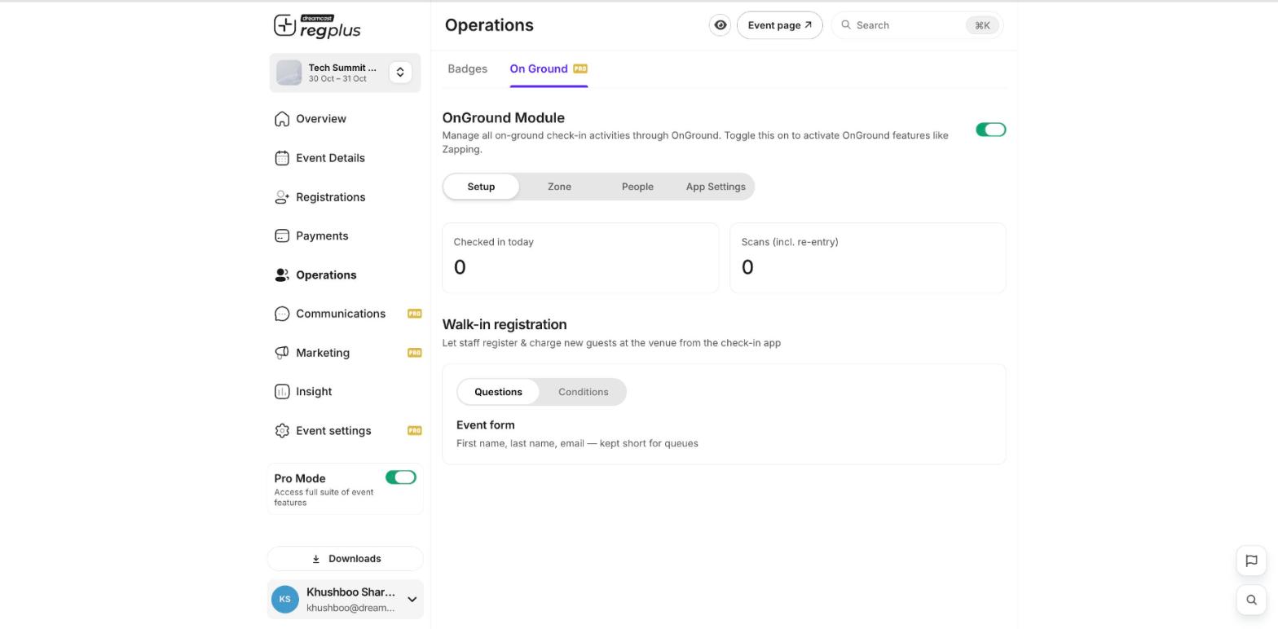The width and height of the screenshot is (1278, 629).
Task: Click the Marketing megaphone icon
Action: point(282,353)
